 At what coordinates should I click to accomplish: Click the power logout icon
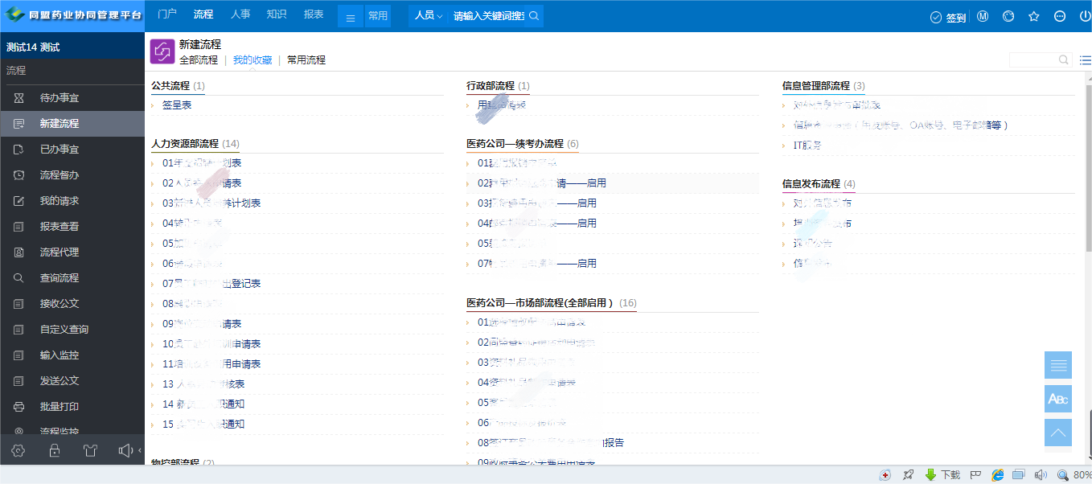[x=1085, y=16]
